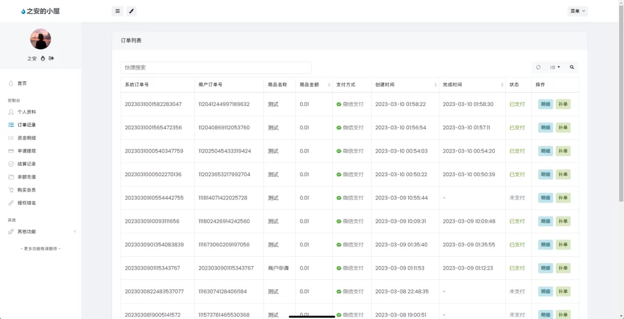Open 结算记录 in the sidebar
The width and height of the screenshot is (624, 319).
[41, 164]
